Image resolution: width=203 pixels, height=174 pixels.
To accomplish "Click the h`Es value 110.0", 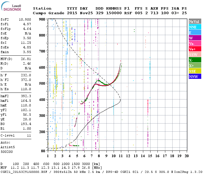I will point(26,89).
